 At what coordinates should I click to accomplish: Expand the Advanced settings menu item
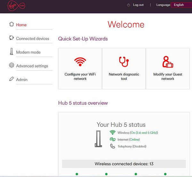coord(32,66)
